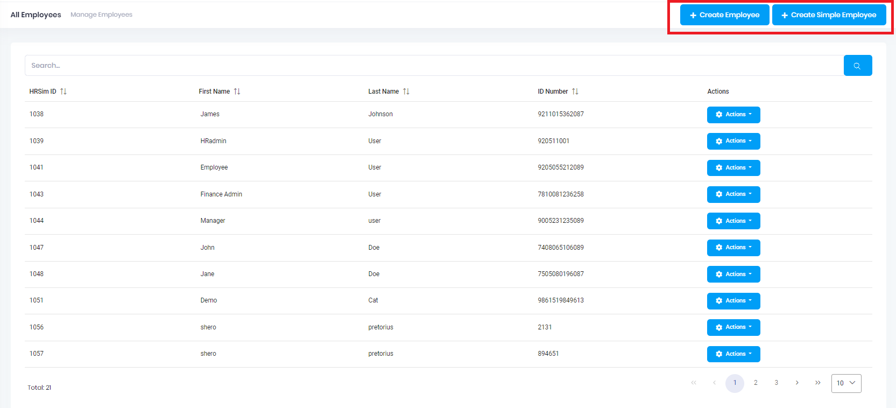
Task: Click the Total: 21 label
Action: coord(39,388)
